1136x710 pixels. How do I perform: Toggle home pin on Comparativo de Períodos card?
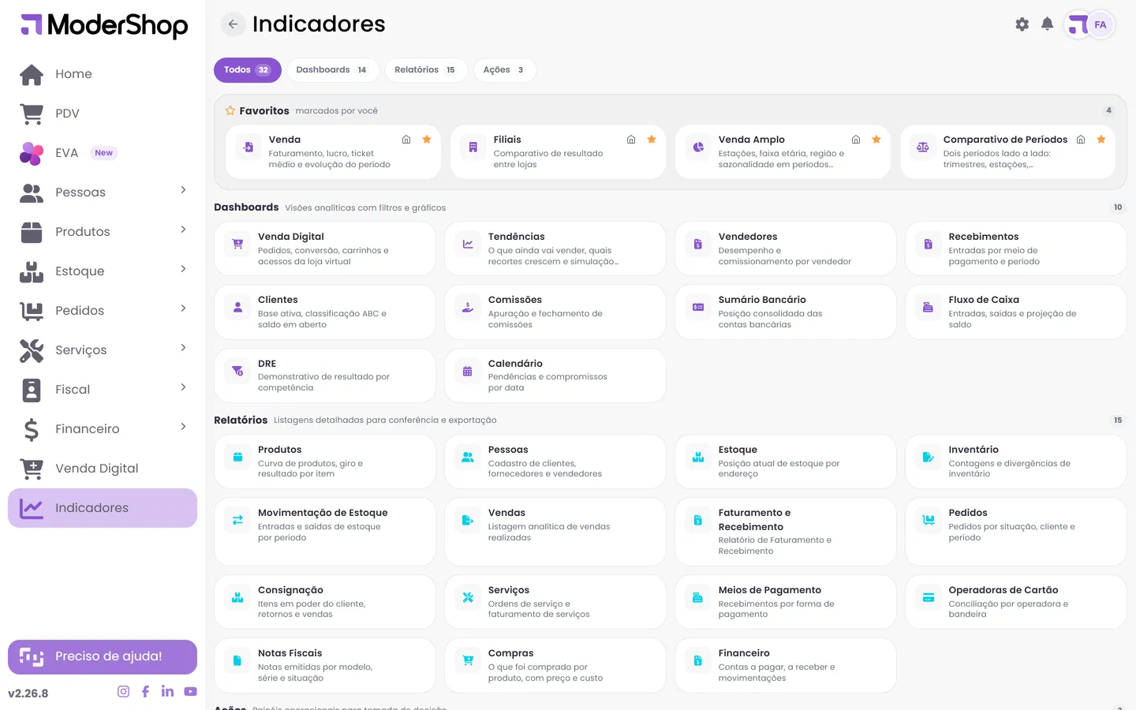(1081, 140)
